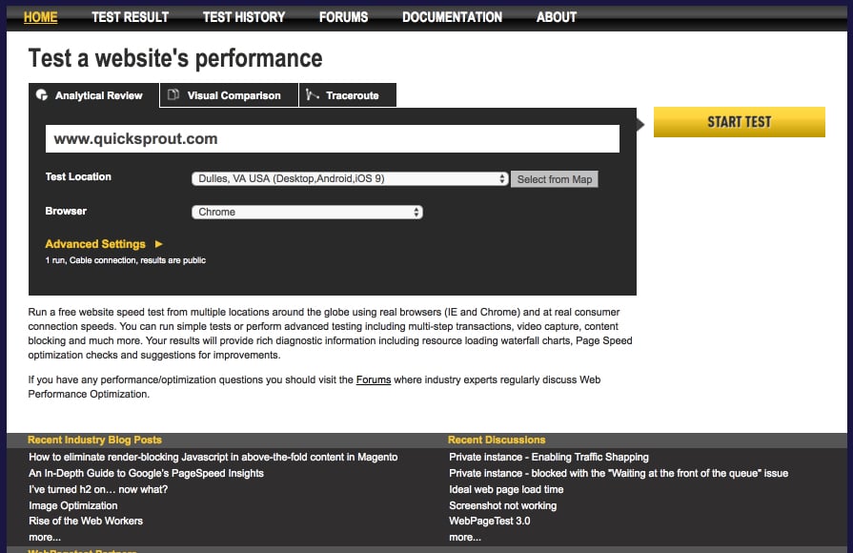Viewport: 853px width, 553px height.
Task: Click the website URL input field
Action: (333, 139)
